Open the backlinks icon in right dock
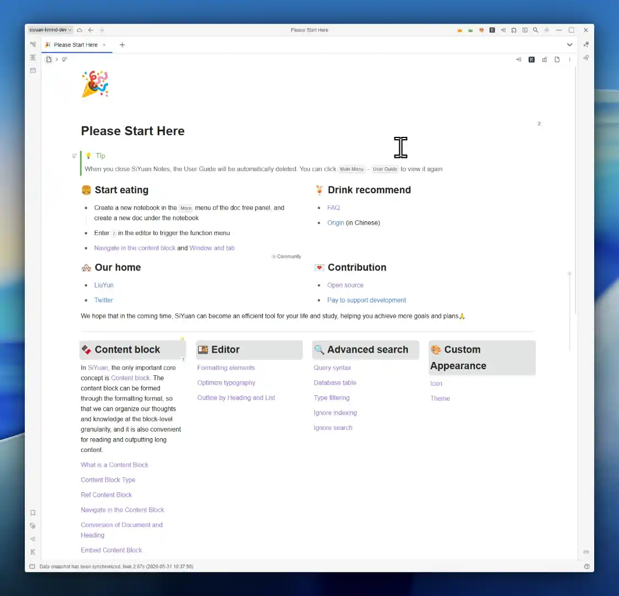 (586, 552)
